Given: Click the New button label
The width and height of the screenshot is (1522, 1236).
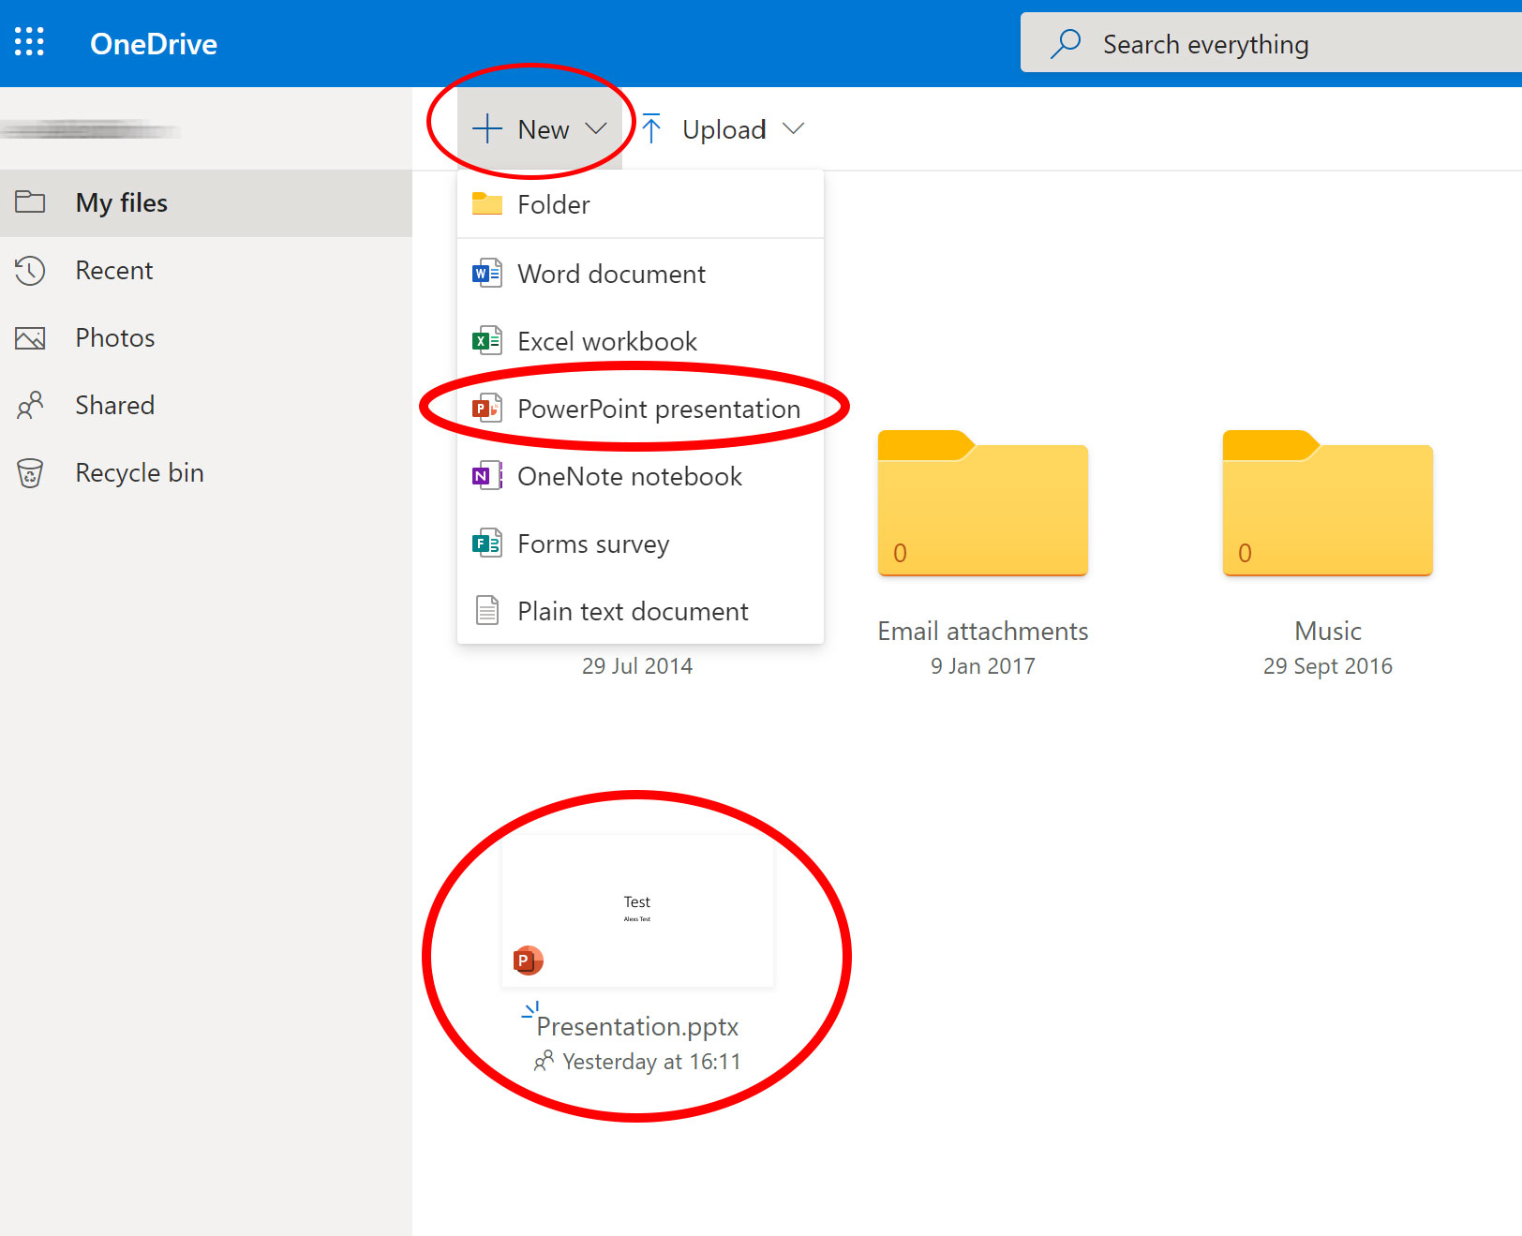Looking at the screenshot, I should tap(544, 129).
